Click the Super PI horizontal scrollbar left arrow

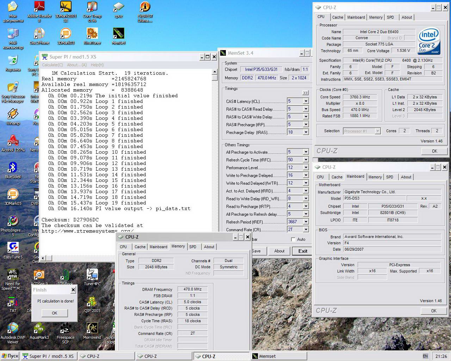[43, 258]
